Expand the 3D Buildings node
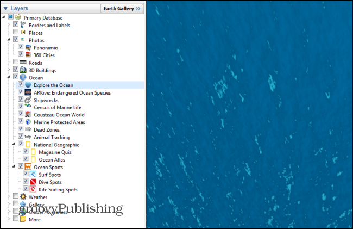 point(9,70)
